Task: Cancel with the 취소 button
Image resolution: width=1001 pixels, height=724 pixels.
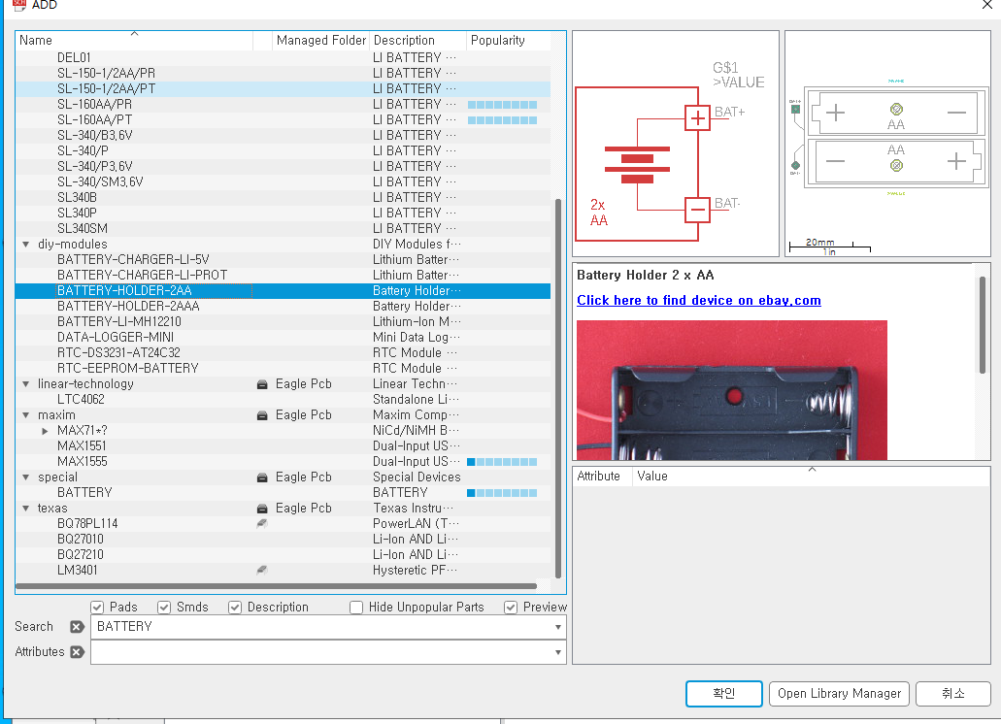Action: [x=953, y=693]
